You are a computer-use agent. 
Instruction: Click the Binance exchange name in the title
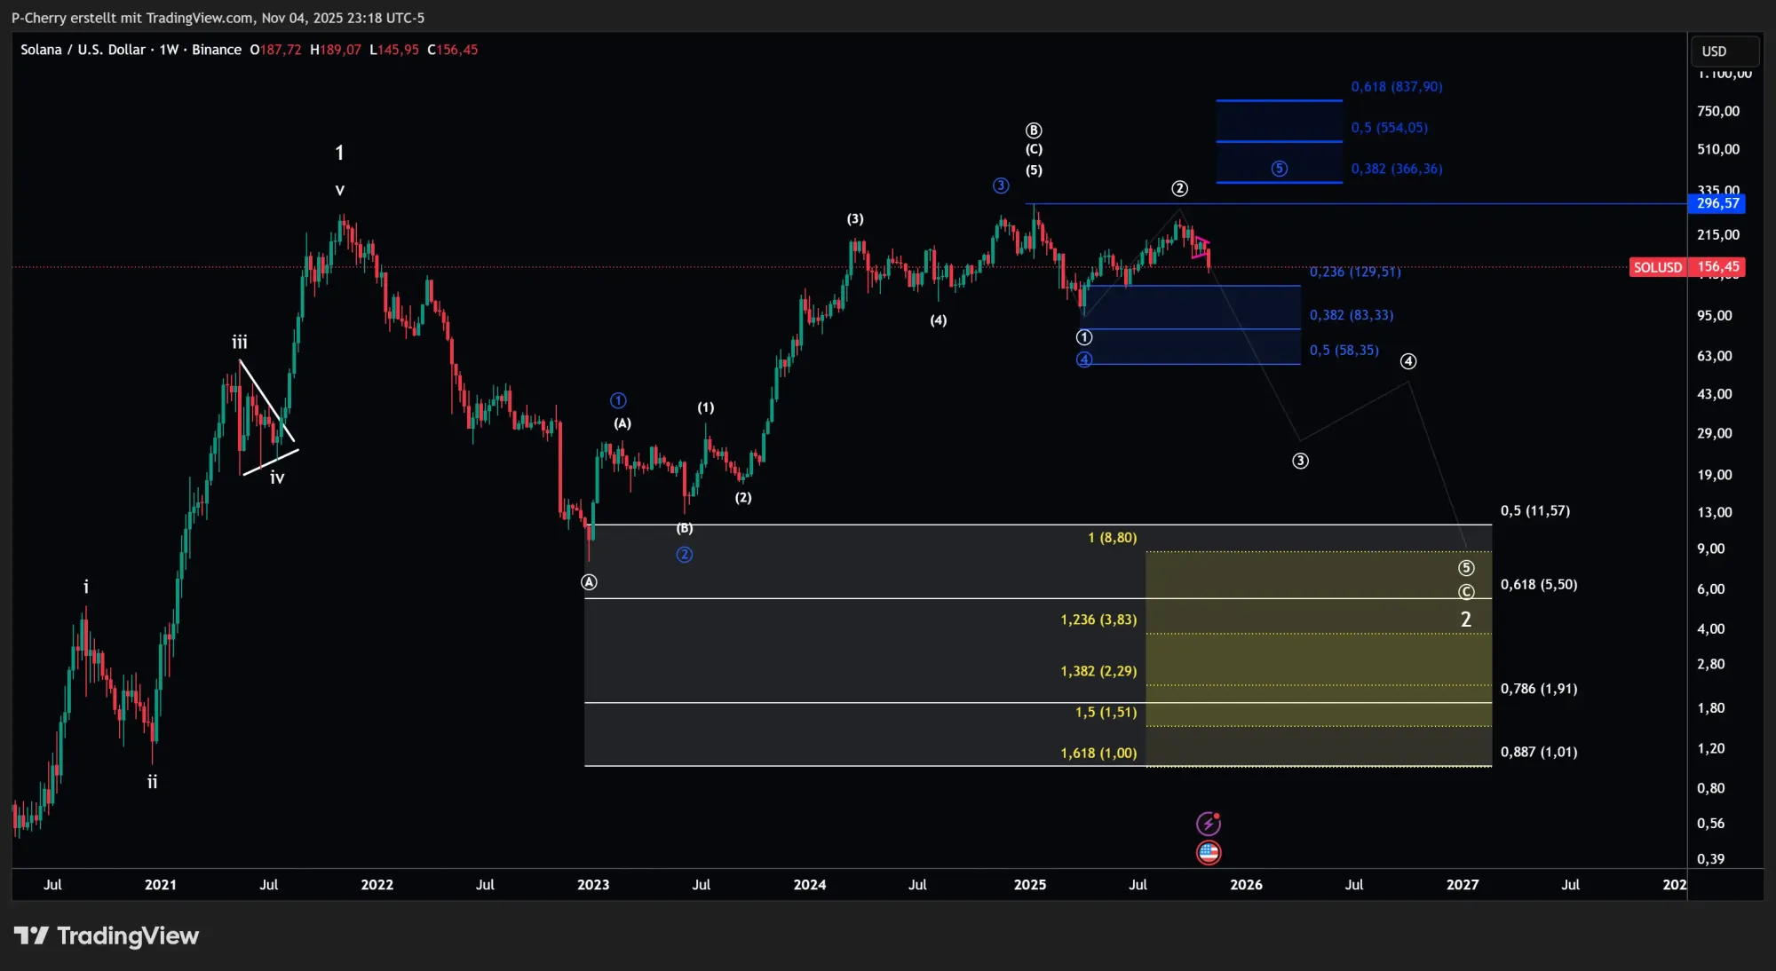click(216, 50)
